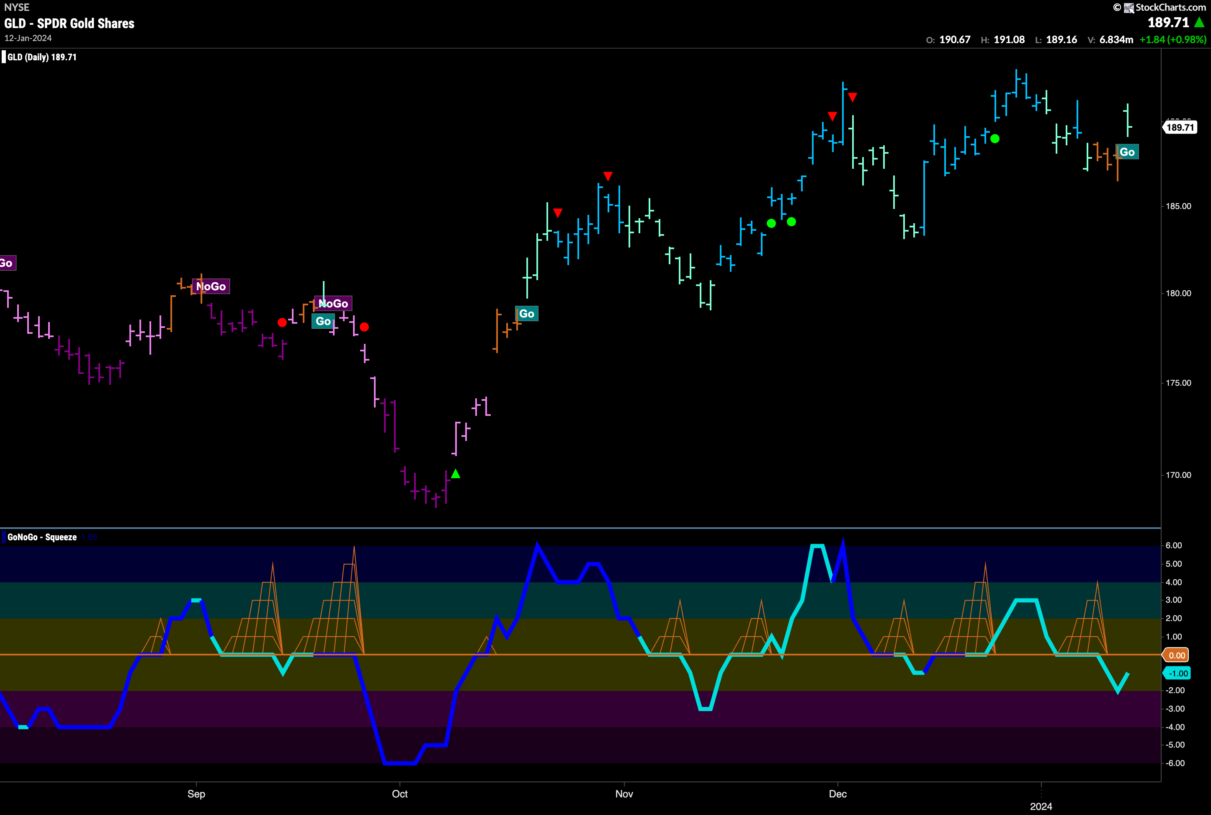Click the right green dot in late November
The image size is (1211, 815).
791,222
